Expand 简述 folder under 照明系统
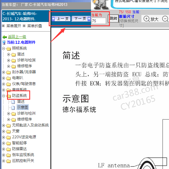The width and height of the screenshot is (169, 169). pyautogui.click(x=8, y=55)
